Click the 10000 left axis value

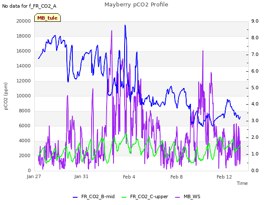click(24, 96)
